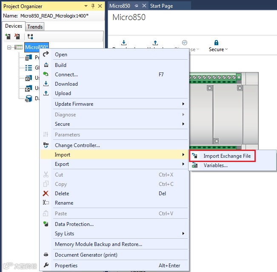This screenshot has width=277, height=272.
Task: Click the Open arrow icon in context menu
Action: (46, 54)
